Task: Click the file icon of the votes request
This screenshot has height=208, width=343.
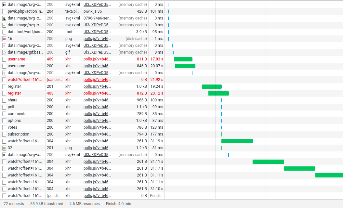Action: click(x=4, y=127)
